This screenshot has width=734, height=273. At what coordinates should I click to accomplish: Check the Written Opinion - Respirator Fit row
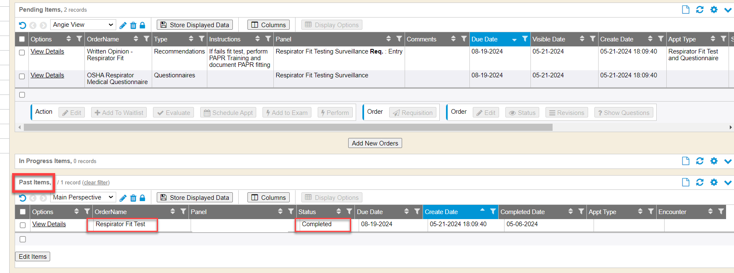click(x=22, y=53)
